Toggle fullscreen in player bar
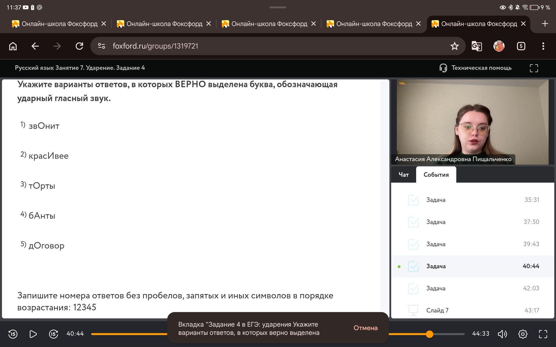Viewport: 556px width, 347px height. 543,334
